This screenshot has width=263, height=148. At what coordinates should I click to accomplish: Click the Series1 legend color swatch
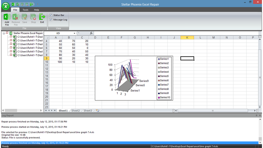pyautogui.click(x=159, y=59)
